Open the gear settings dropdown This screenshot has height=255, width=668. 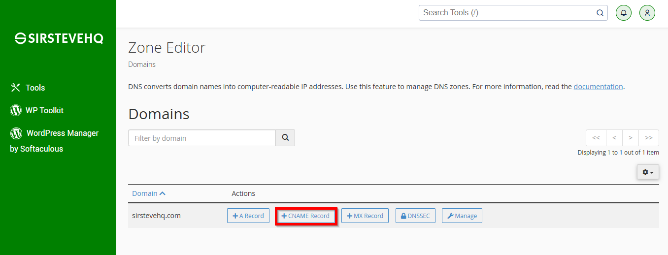click(x=648, y=172)
